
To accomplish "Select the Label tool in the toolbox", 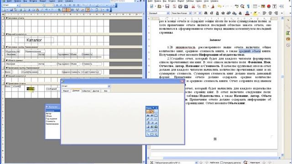I will tap(148, 115).
